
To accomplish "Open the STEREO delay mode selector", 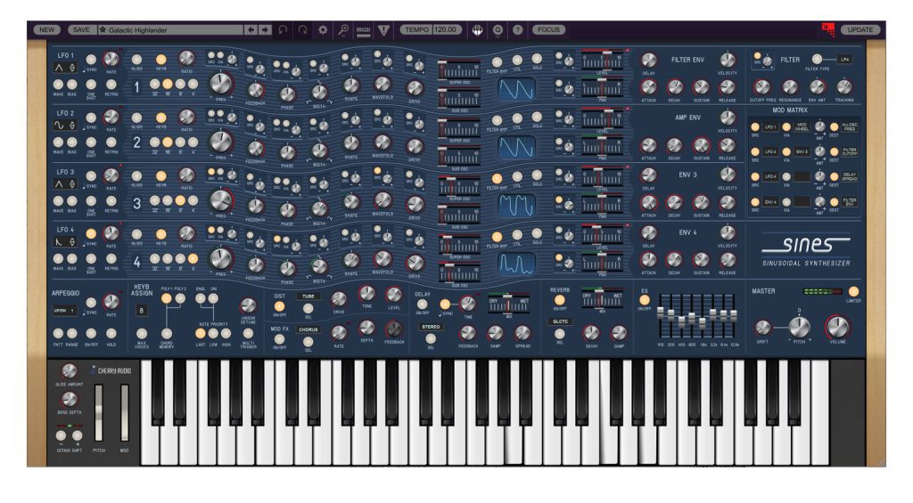I will pyautogui.click(x=431, y=327).
